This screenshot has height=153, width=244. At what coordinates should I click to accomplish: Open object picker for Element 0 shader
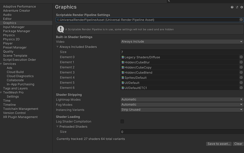[x=241, y=57]
